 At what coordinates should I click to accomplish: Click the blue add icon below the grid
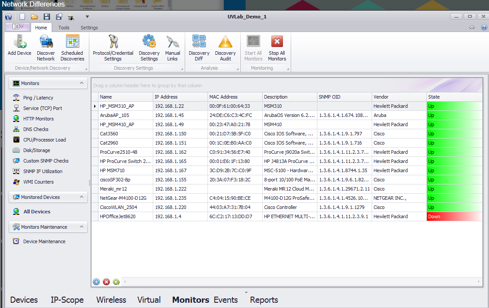click(x=96, y=282)
